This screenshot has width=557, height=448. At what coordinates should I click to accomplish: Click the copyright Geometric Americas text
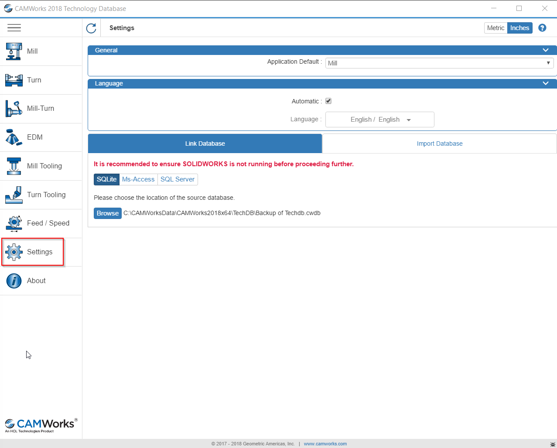click(x=253, y=444)
